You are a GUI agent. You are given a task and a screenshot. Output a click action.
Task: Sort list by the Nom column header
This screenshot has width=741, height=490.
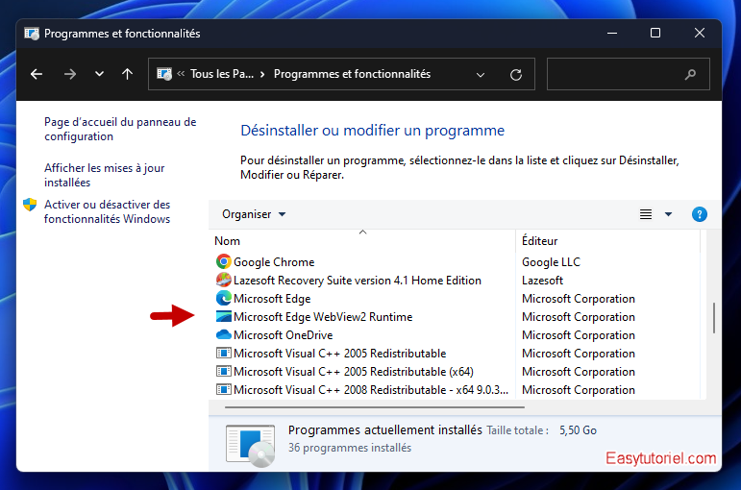(363, 241)
